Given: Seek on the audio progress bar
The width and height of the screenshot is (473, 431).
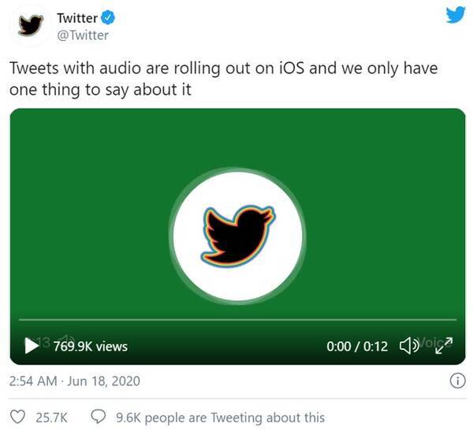Looking at the screenshot, I should [x=236, y=319].
